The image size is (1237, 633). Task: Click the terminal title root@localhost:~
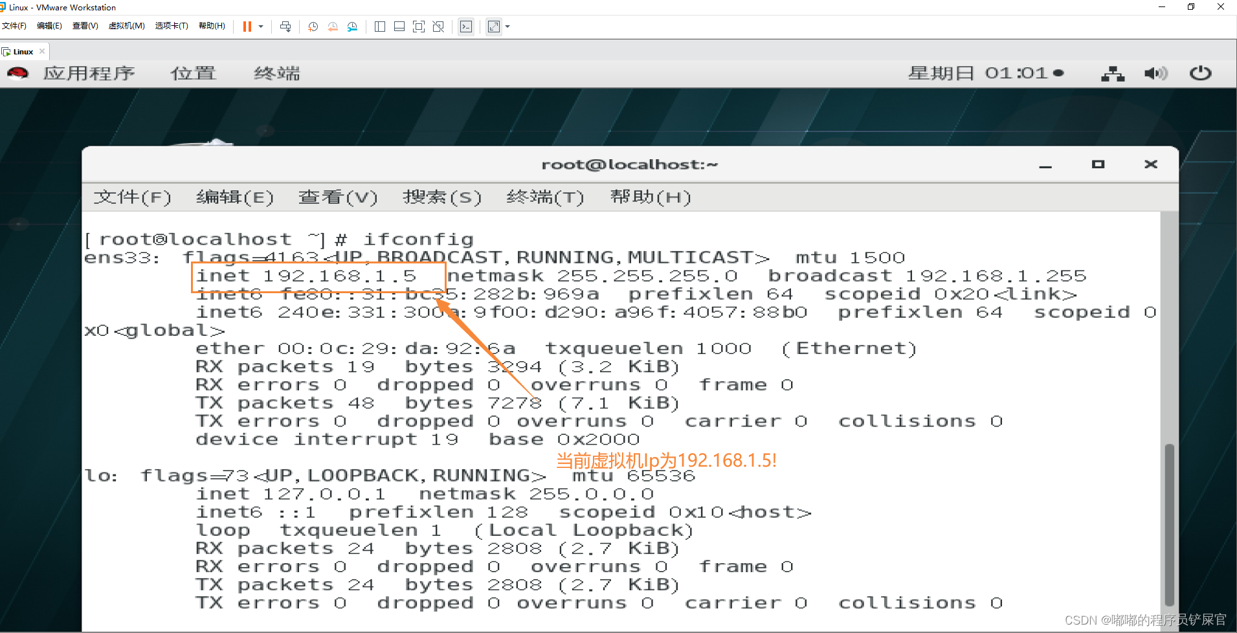tap(630, 164)
